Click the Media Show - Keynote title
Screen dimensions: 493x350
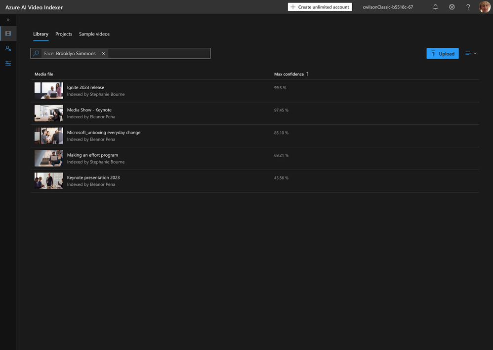pyautogui.click(x=89, y=110)
